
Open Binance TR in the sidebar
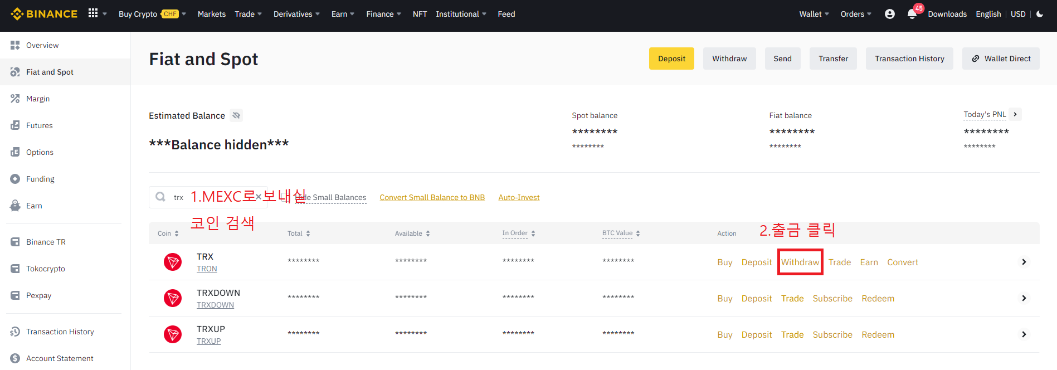point(65,242)
